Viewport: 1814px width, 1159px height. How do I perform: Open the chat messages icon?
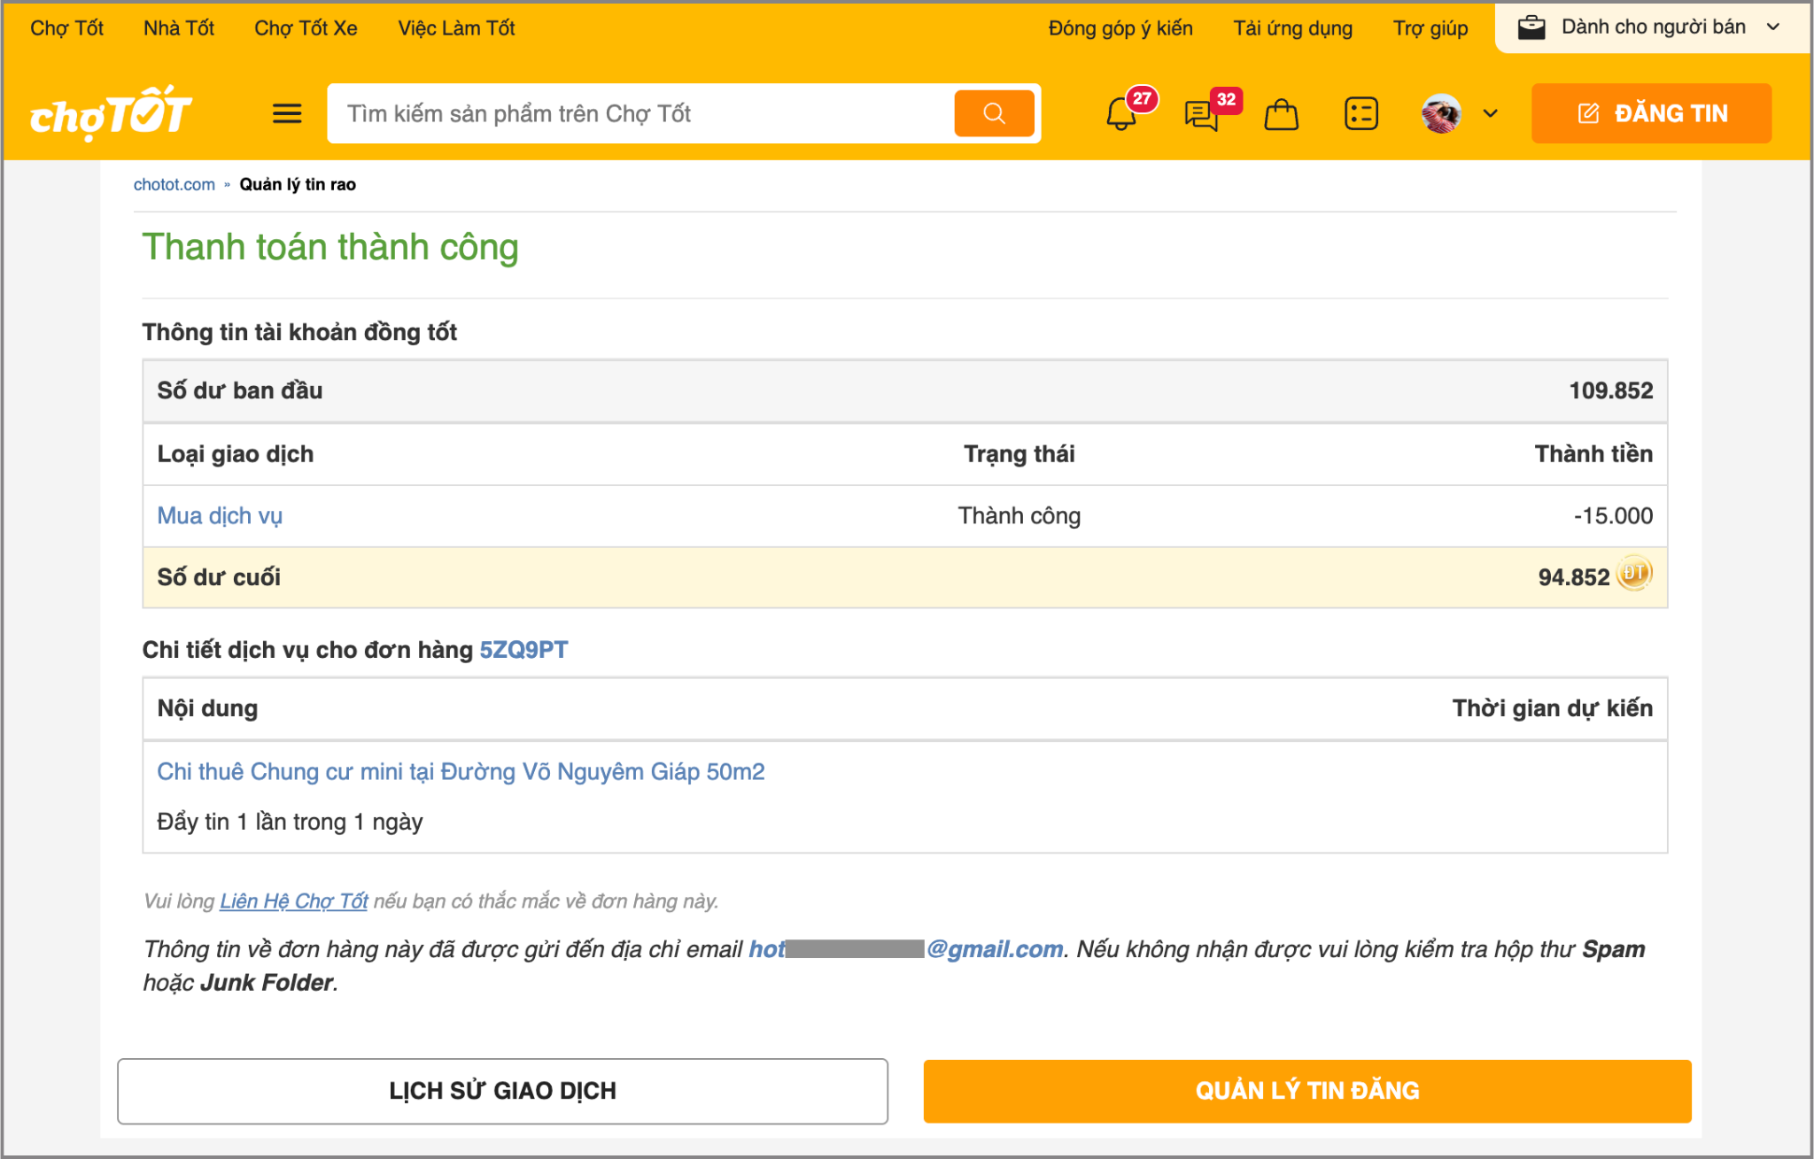[1202, 114]
